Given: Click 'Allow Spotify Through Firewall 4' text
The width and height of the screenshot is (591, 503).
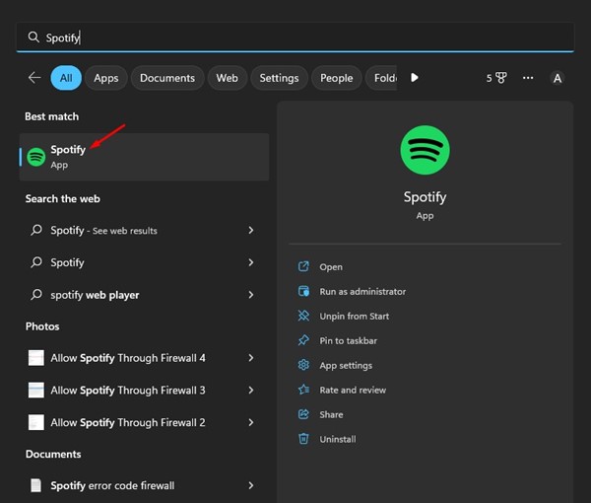Looking at the screenshot, I should tap(128, 358).
